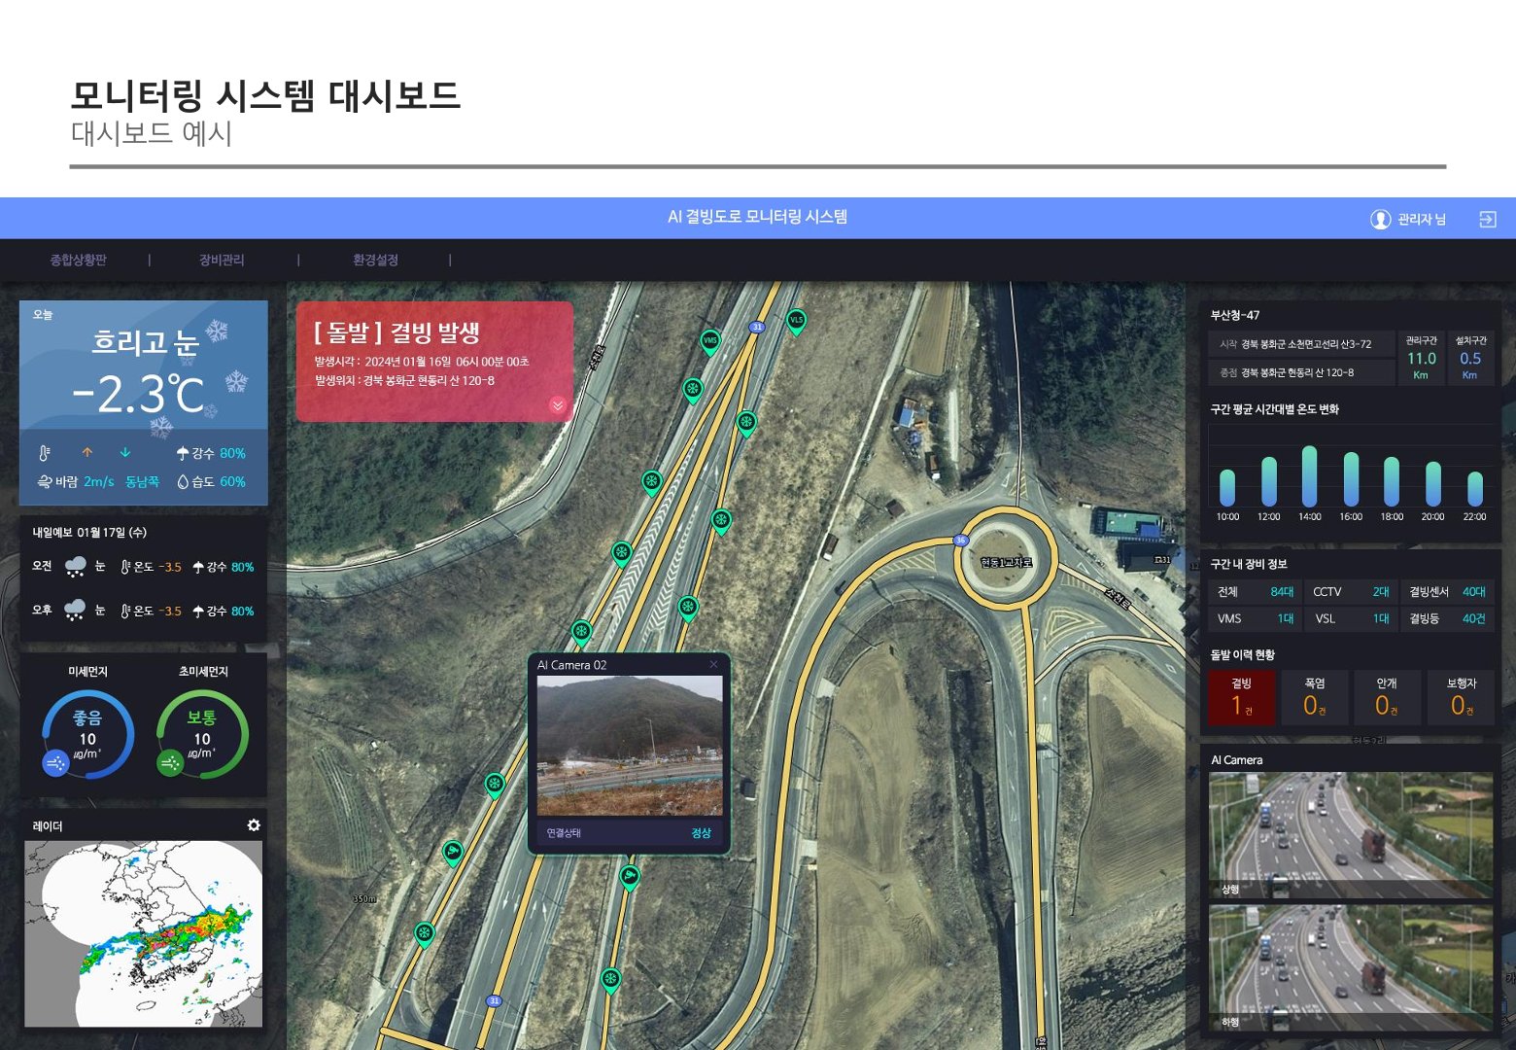Viewport: 1516px width, 1050px height.
Task: Click the snow cloud icon in the 오후 row
Action: [x=75, y=611]
